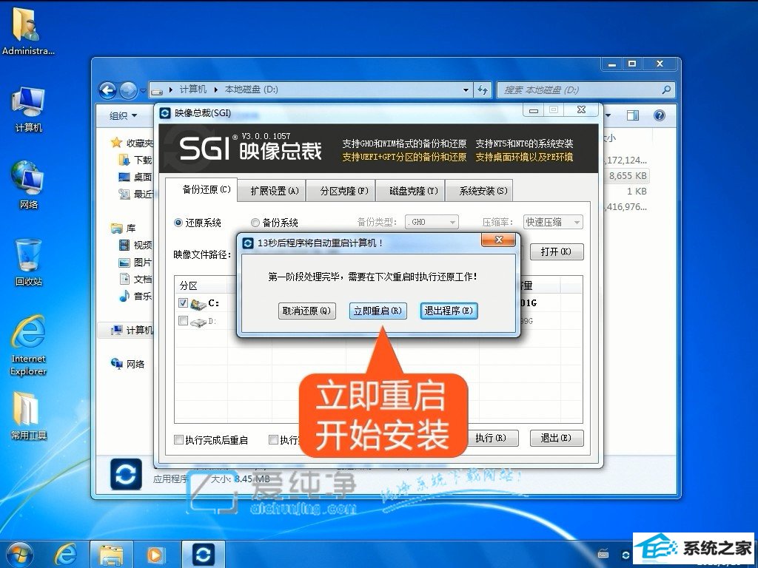Enable 执行完成后重启 checkbox
Image resolution: width=758 pixels, height=568 pixels.
click(178, 440)
